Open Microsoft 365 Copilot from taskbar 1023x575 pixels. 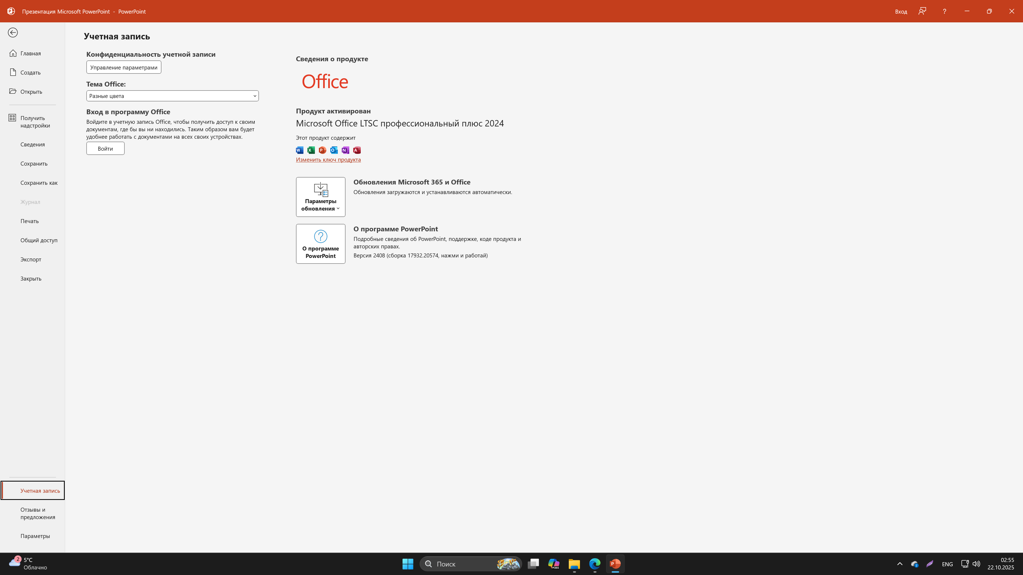[x=554, y=564]
